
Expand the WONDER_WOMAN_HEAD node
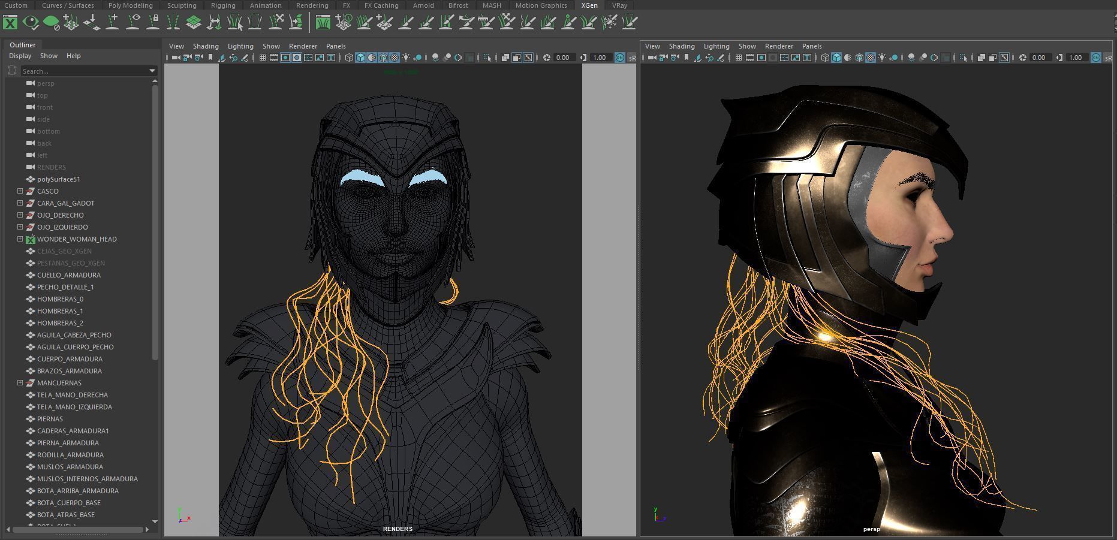coord(20,239)
